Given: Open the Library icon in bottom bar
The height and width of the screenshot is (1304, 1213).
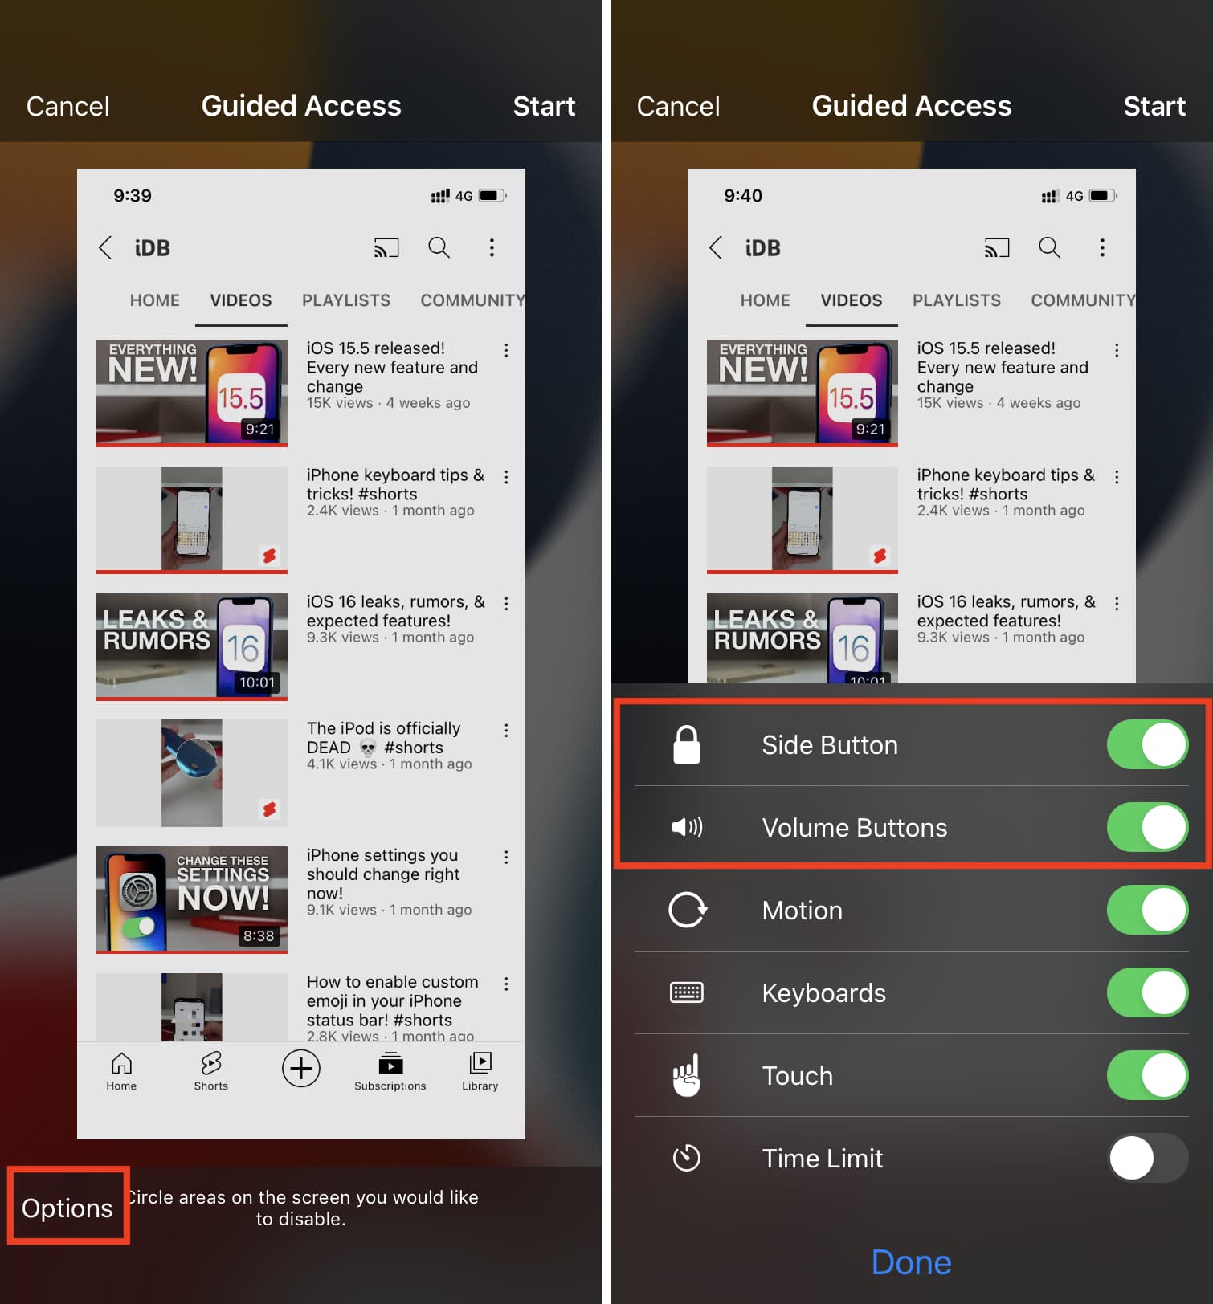Looking at the screenshot, I should (x=480, y=1071).
